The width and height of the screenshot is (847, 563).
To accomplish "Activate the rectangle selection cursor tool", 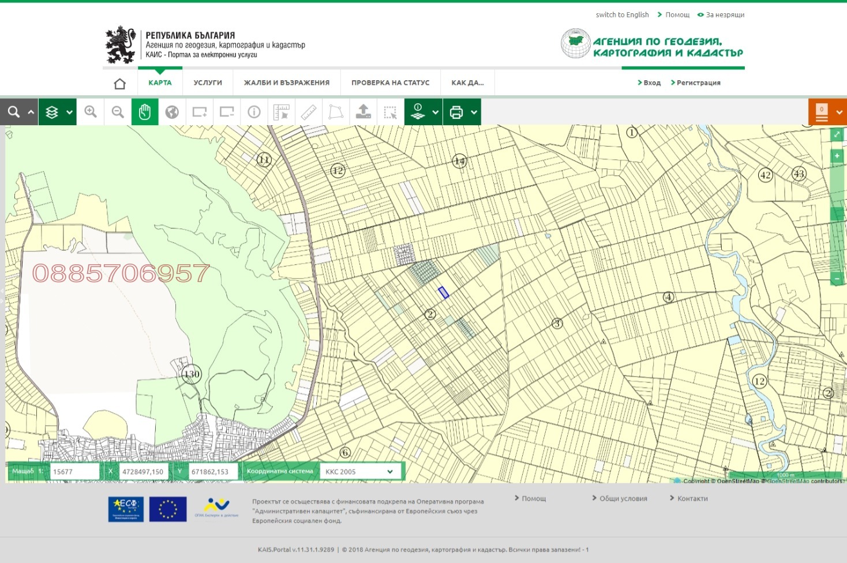I will (391, 112).
